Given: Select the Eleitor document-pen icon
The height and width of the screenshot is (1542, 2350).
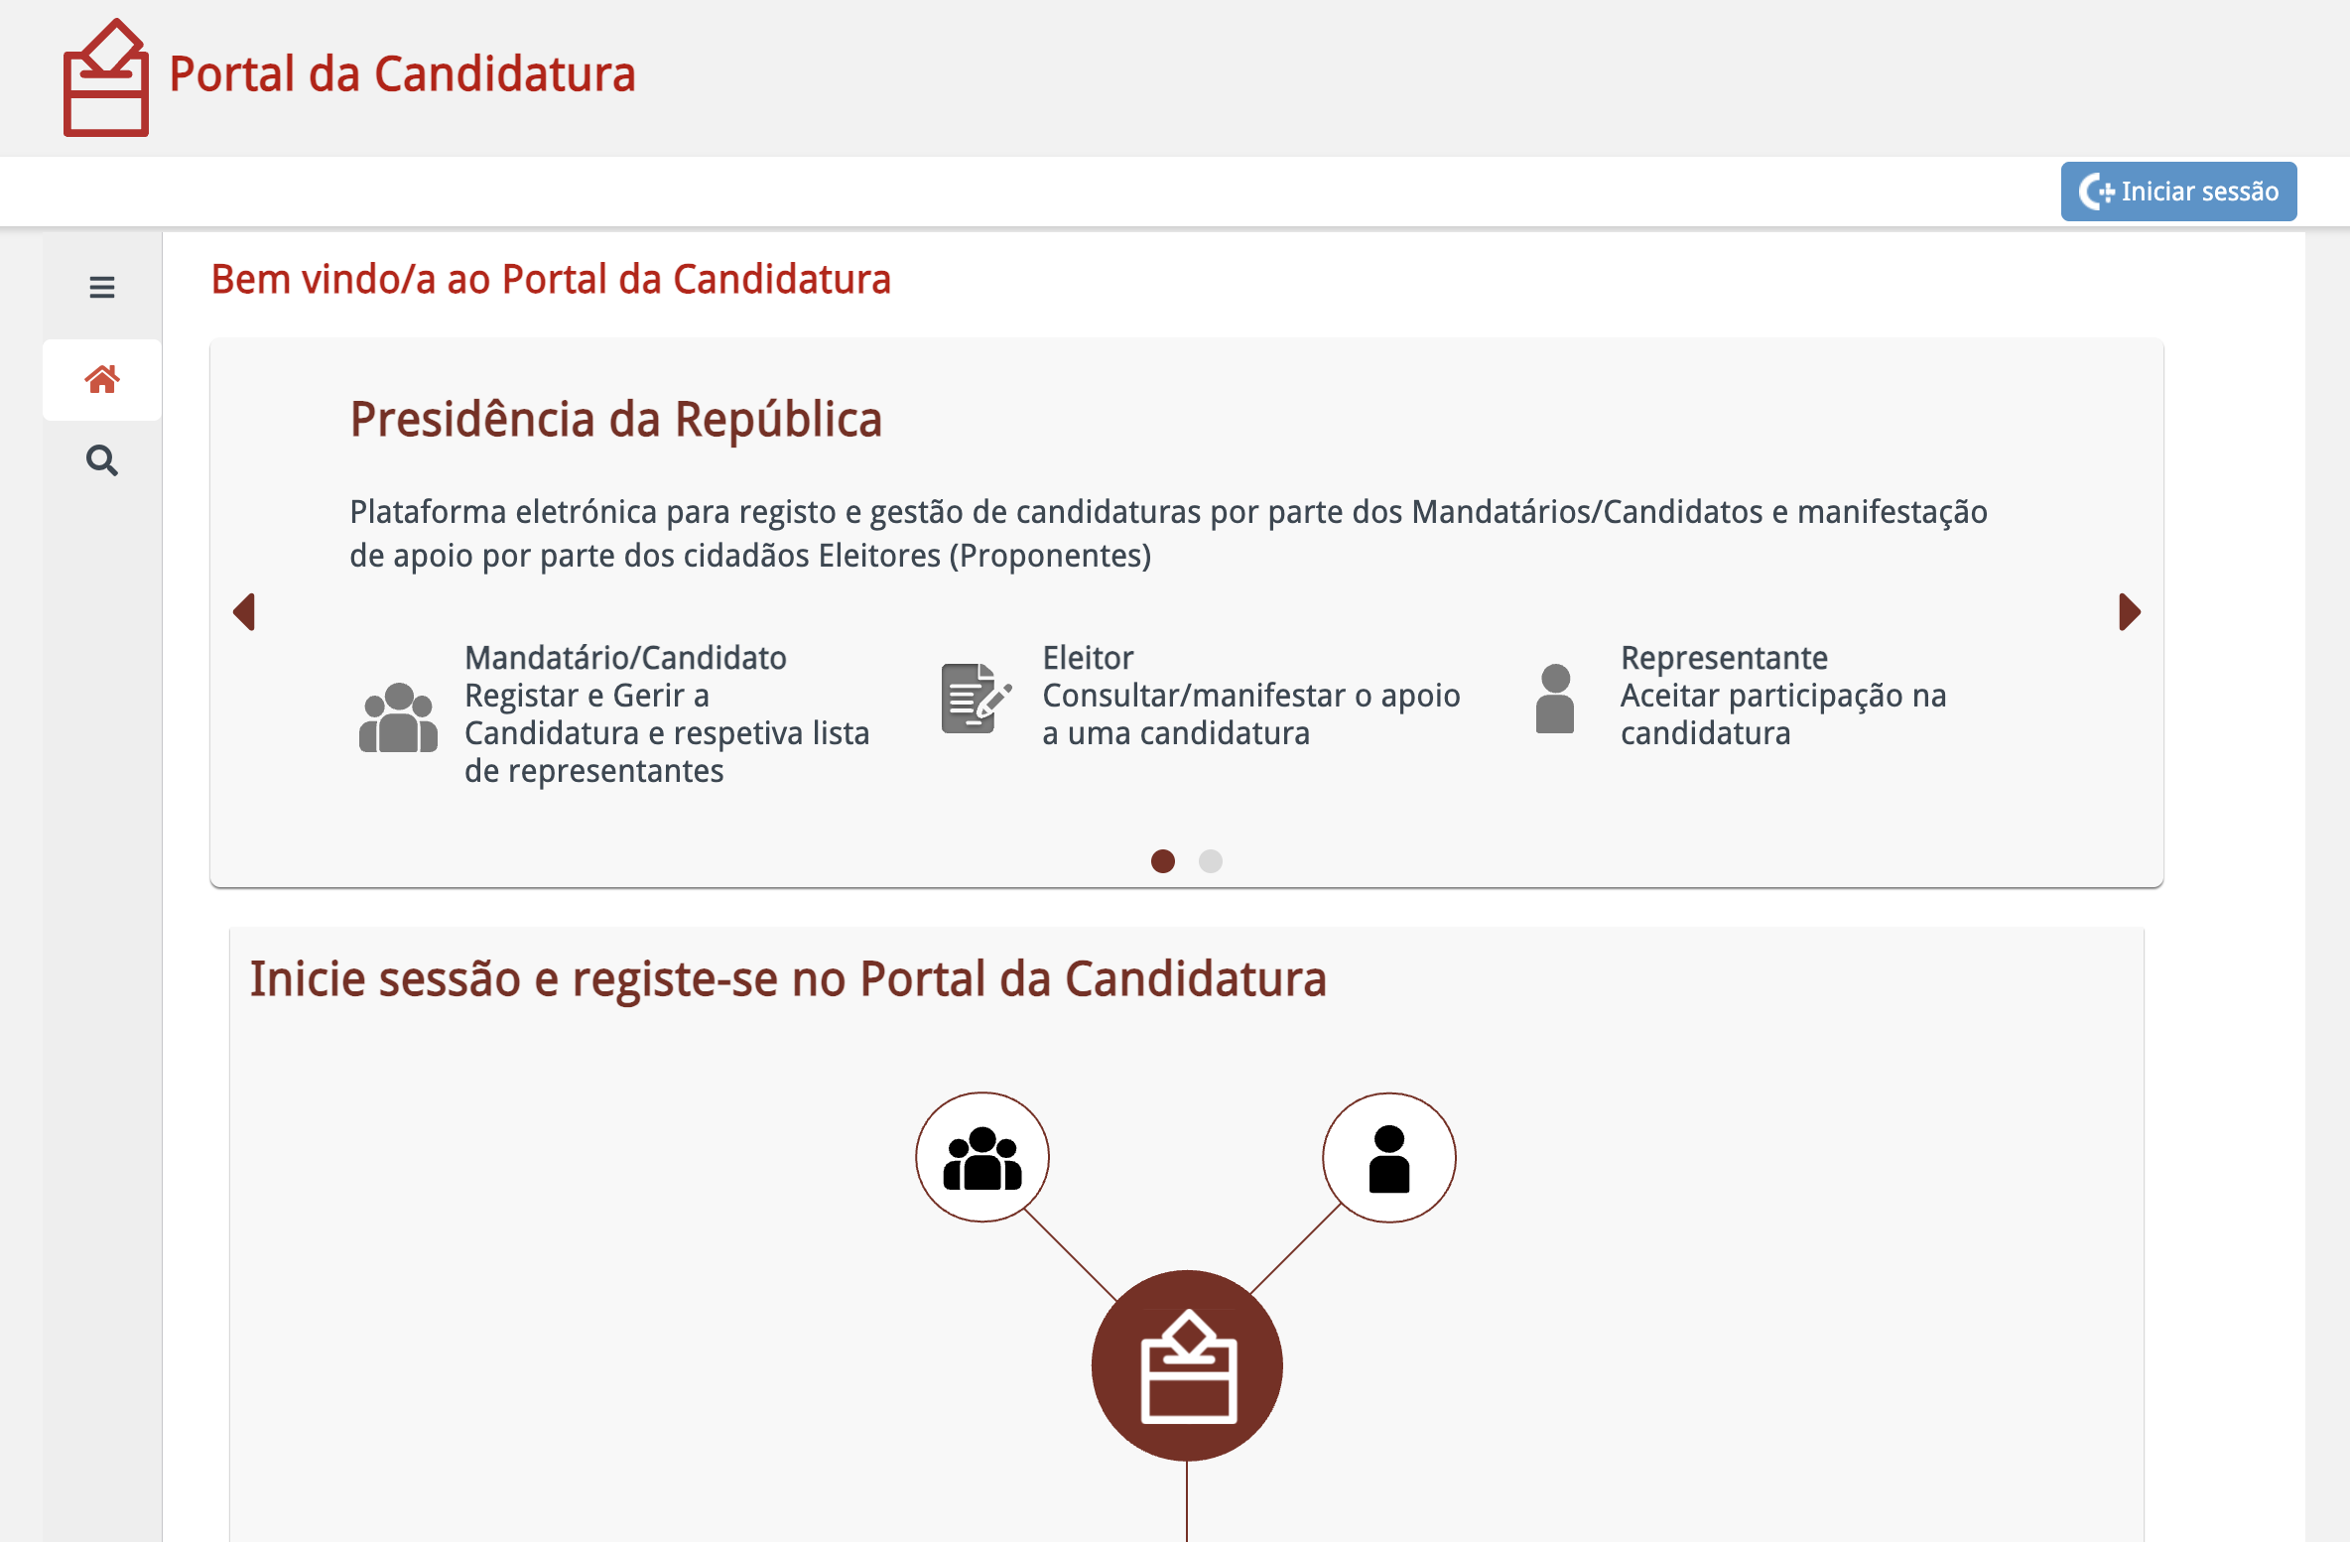Looking at the screenshot, I should 976,699.
